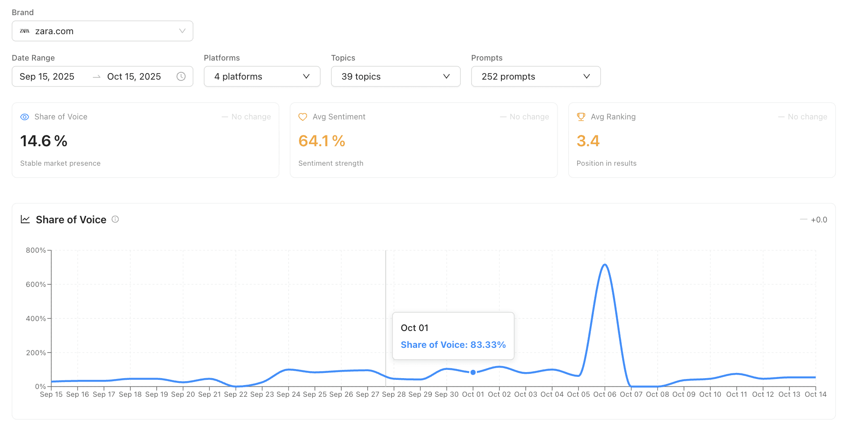Click the Sep 15 x-axis label
Viewport: 848px width, 424px height.
point(51,395)
